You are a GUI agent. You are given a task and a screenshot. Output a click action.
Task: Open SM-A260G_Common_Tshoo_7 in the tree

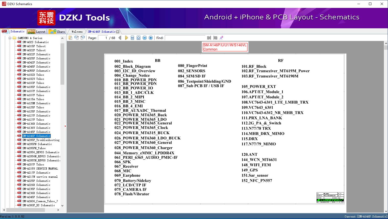[x=40, y=201]
